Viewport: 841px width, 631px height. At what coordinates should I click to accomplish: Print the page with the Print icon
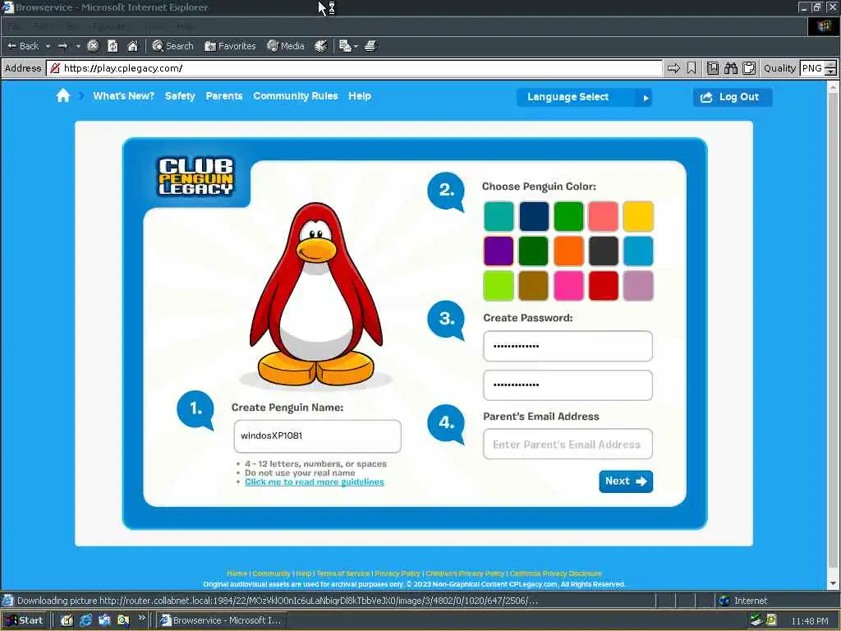[x=370, y=46]
